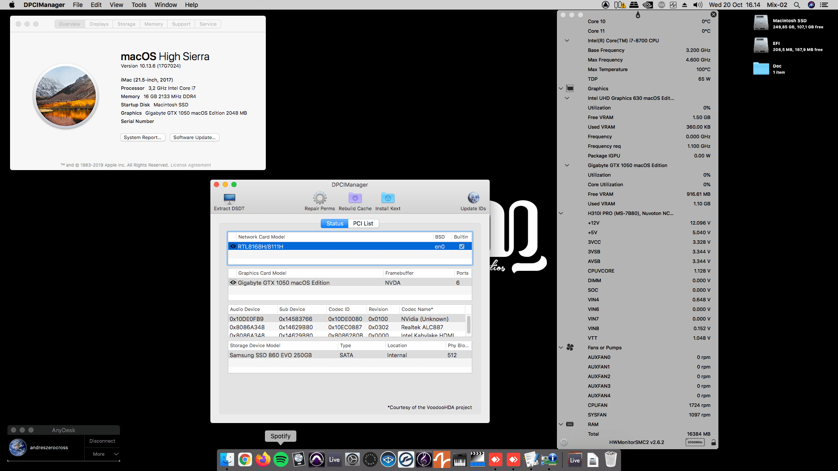The image size is (838, 471).
Task: Open the Tools menu
Action: coord(139,5)
